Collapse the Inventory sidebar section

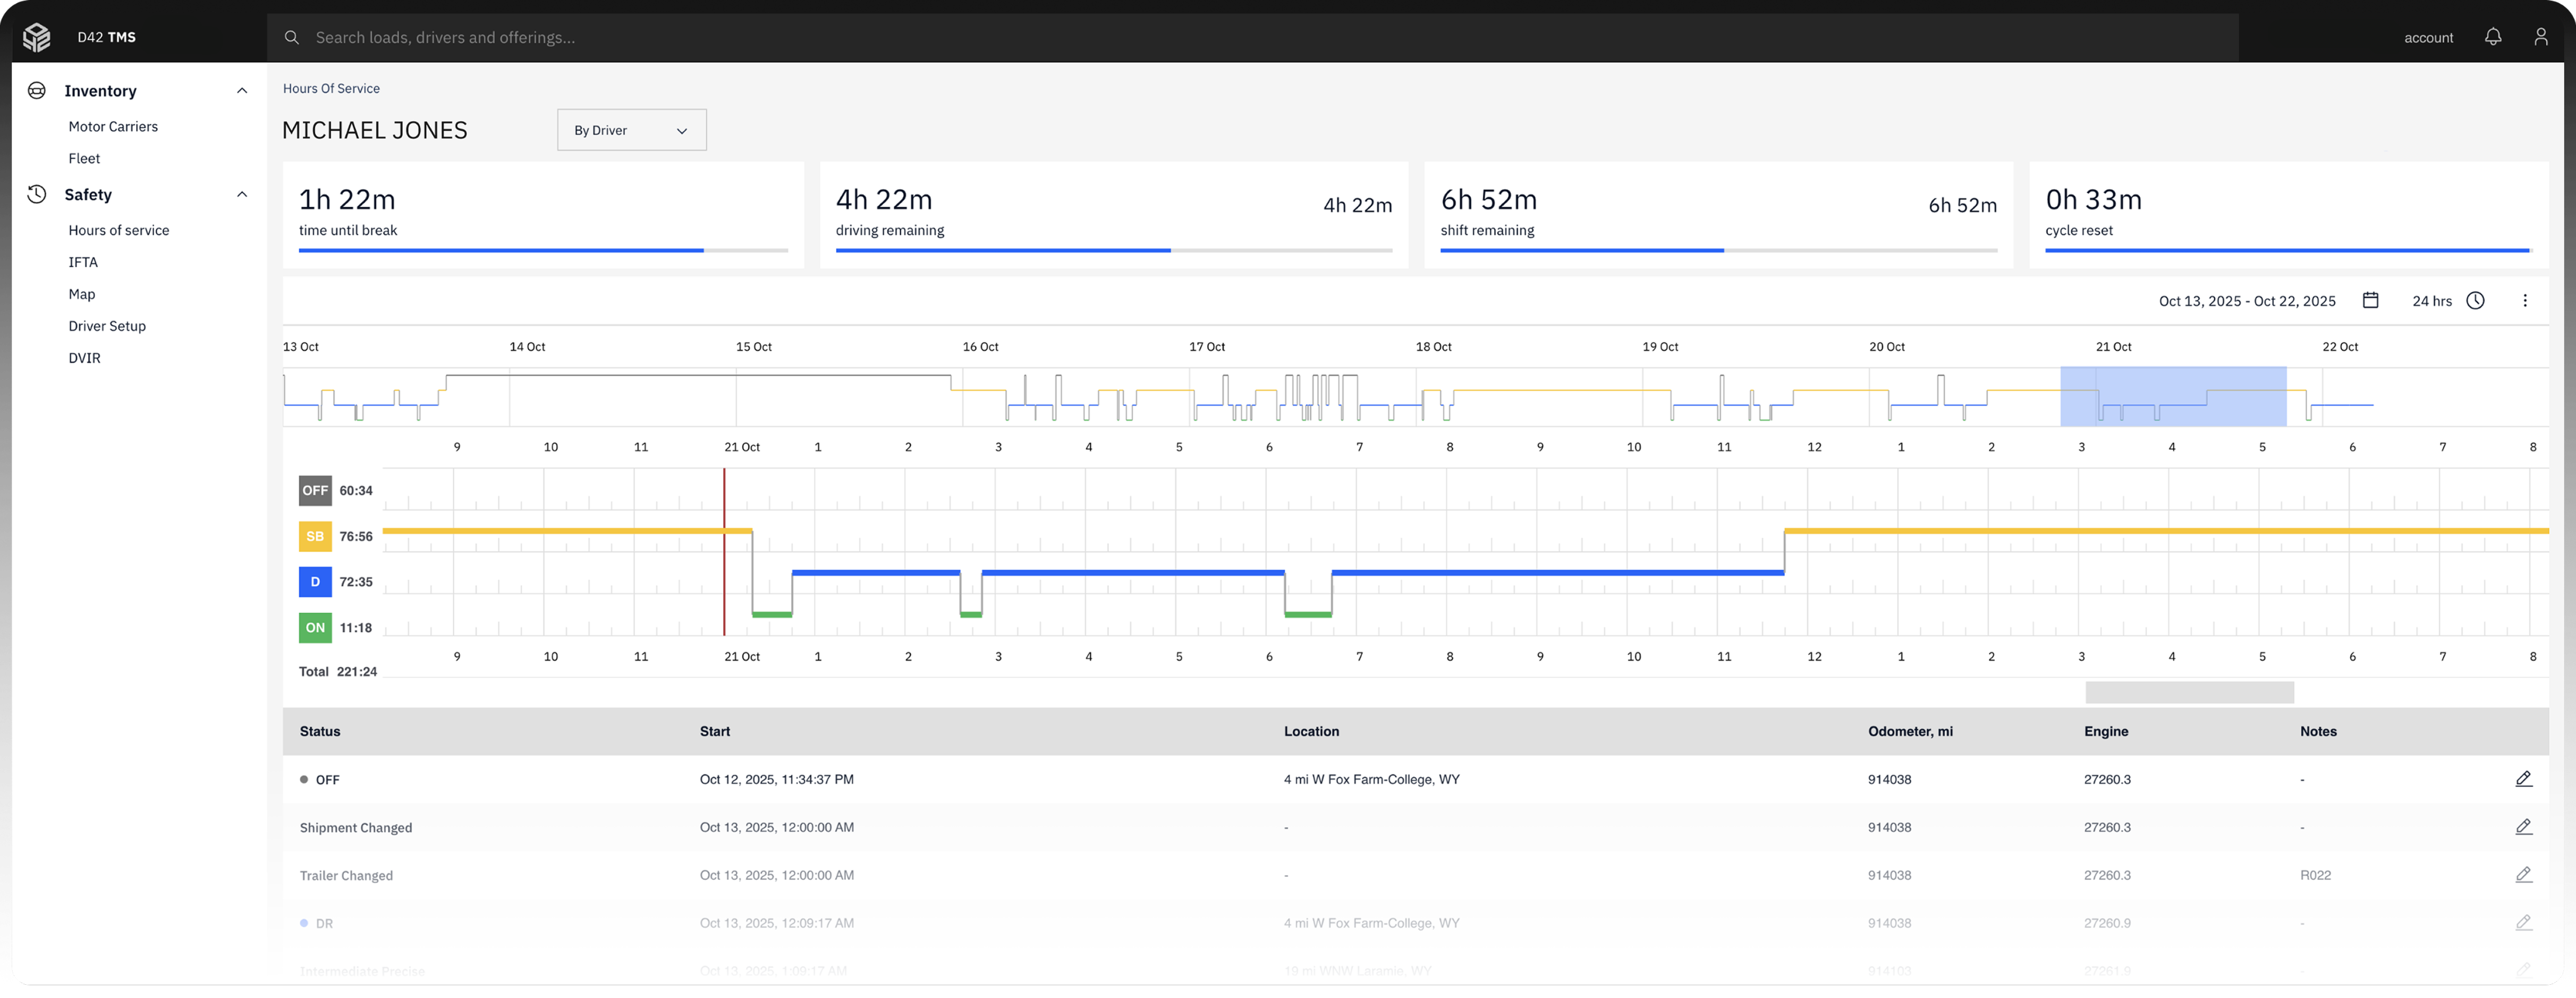pos(241,91)
